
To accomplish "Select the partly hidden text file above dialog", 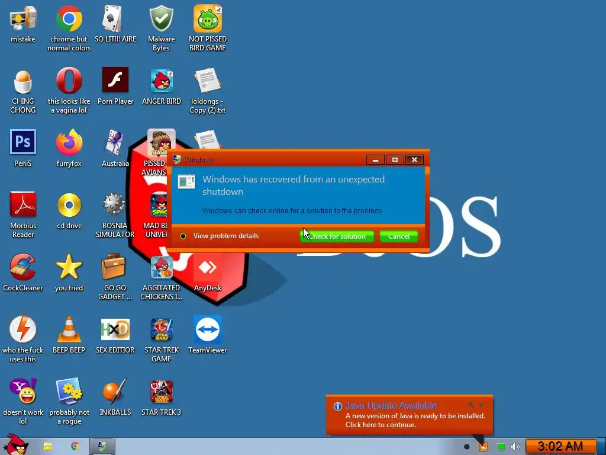I will (x=208, y=139).
